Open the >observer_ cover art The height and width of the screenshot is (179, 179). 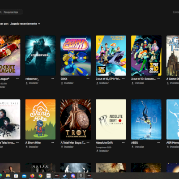pyautogui.click(x=40, y=55)
